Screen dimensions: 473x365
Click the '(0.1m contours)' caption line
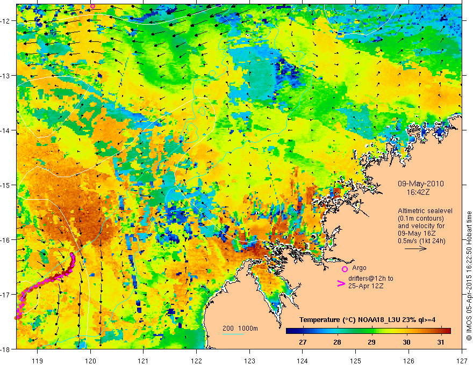[x=420, y=218]
